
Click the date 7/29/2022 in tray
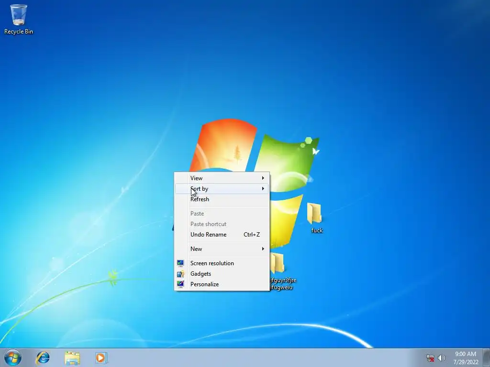coord(466,362)
